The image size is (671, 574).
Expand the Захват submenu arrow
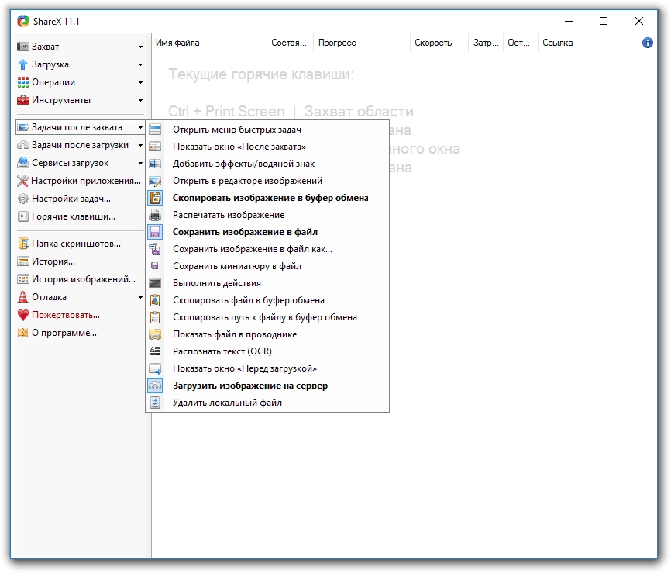(140, 47)
